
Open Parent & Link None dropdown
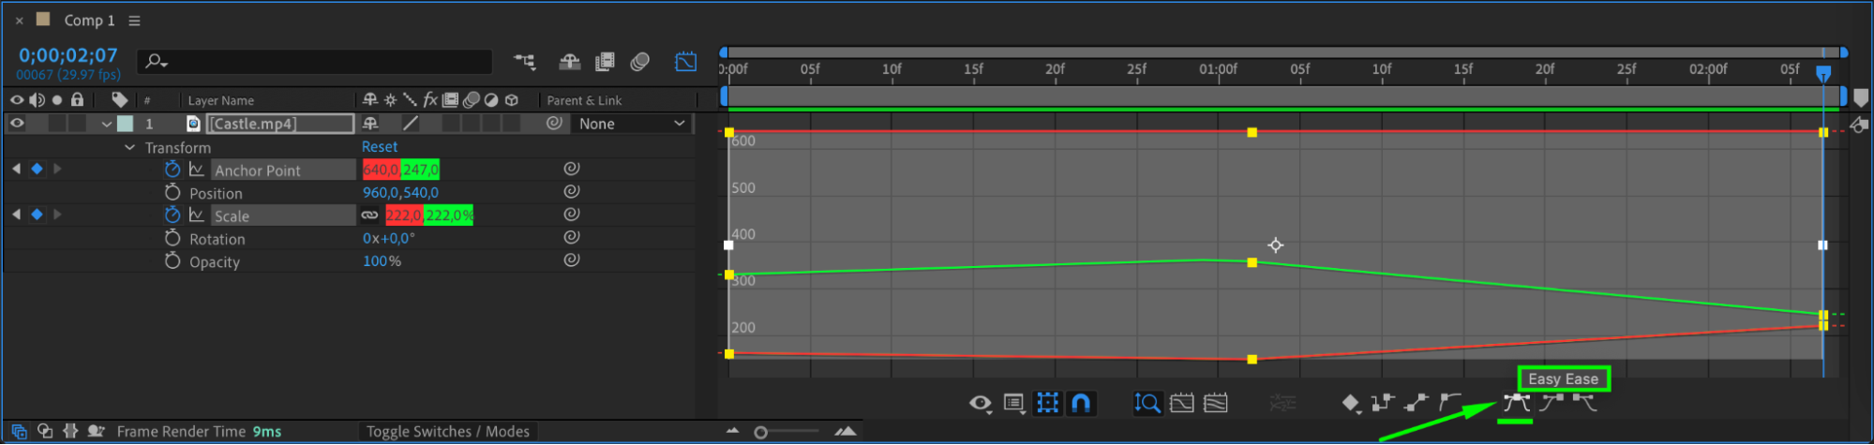click(632, 124)
